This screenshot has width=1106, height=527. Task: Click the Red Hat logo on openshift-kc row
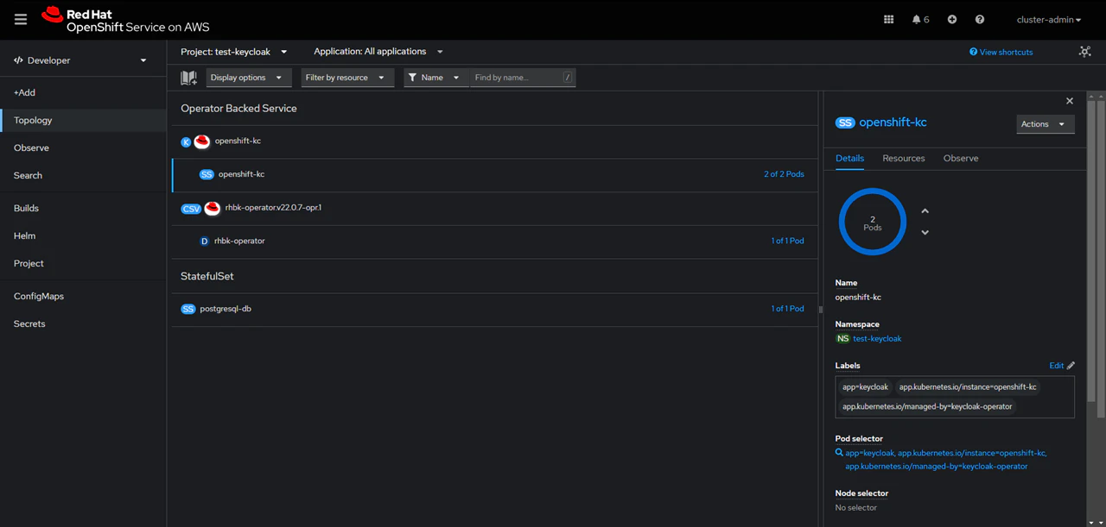(202, 141)
